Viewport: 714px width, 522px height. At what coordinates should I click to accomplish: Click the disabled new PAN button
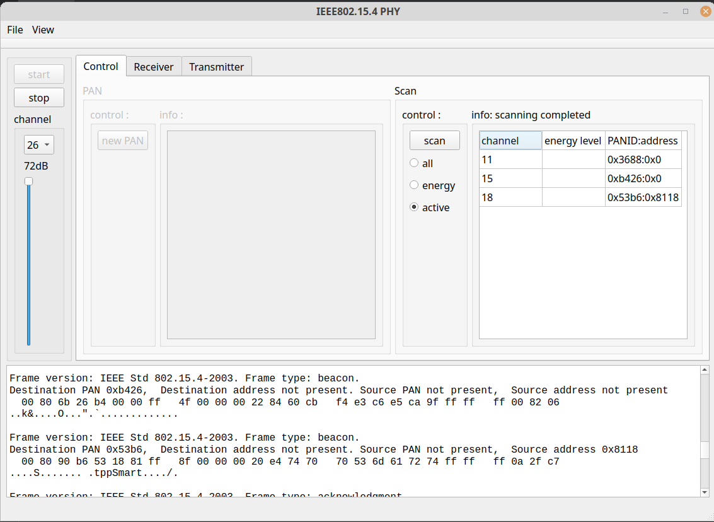pyautogui.click(x=122, y=140)
